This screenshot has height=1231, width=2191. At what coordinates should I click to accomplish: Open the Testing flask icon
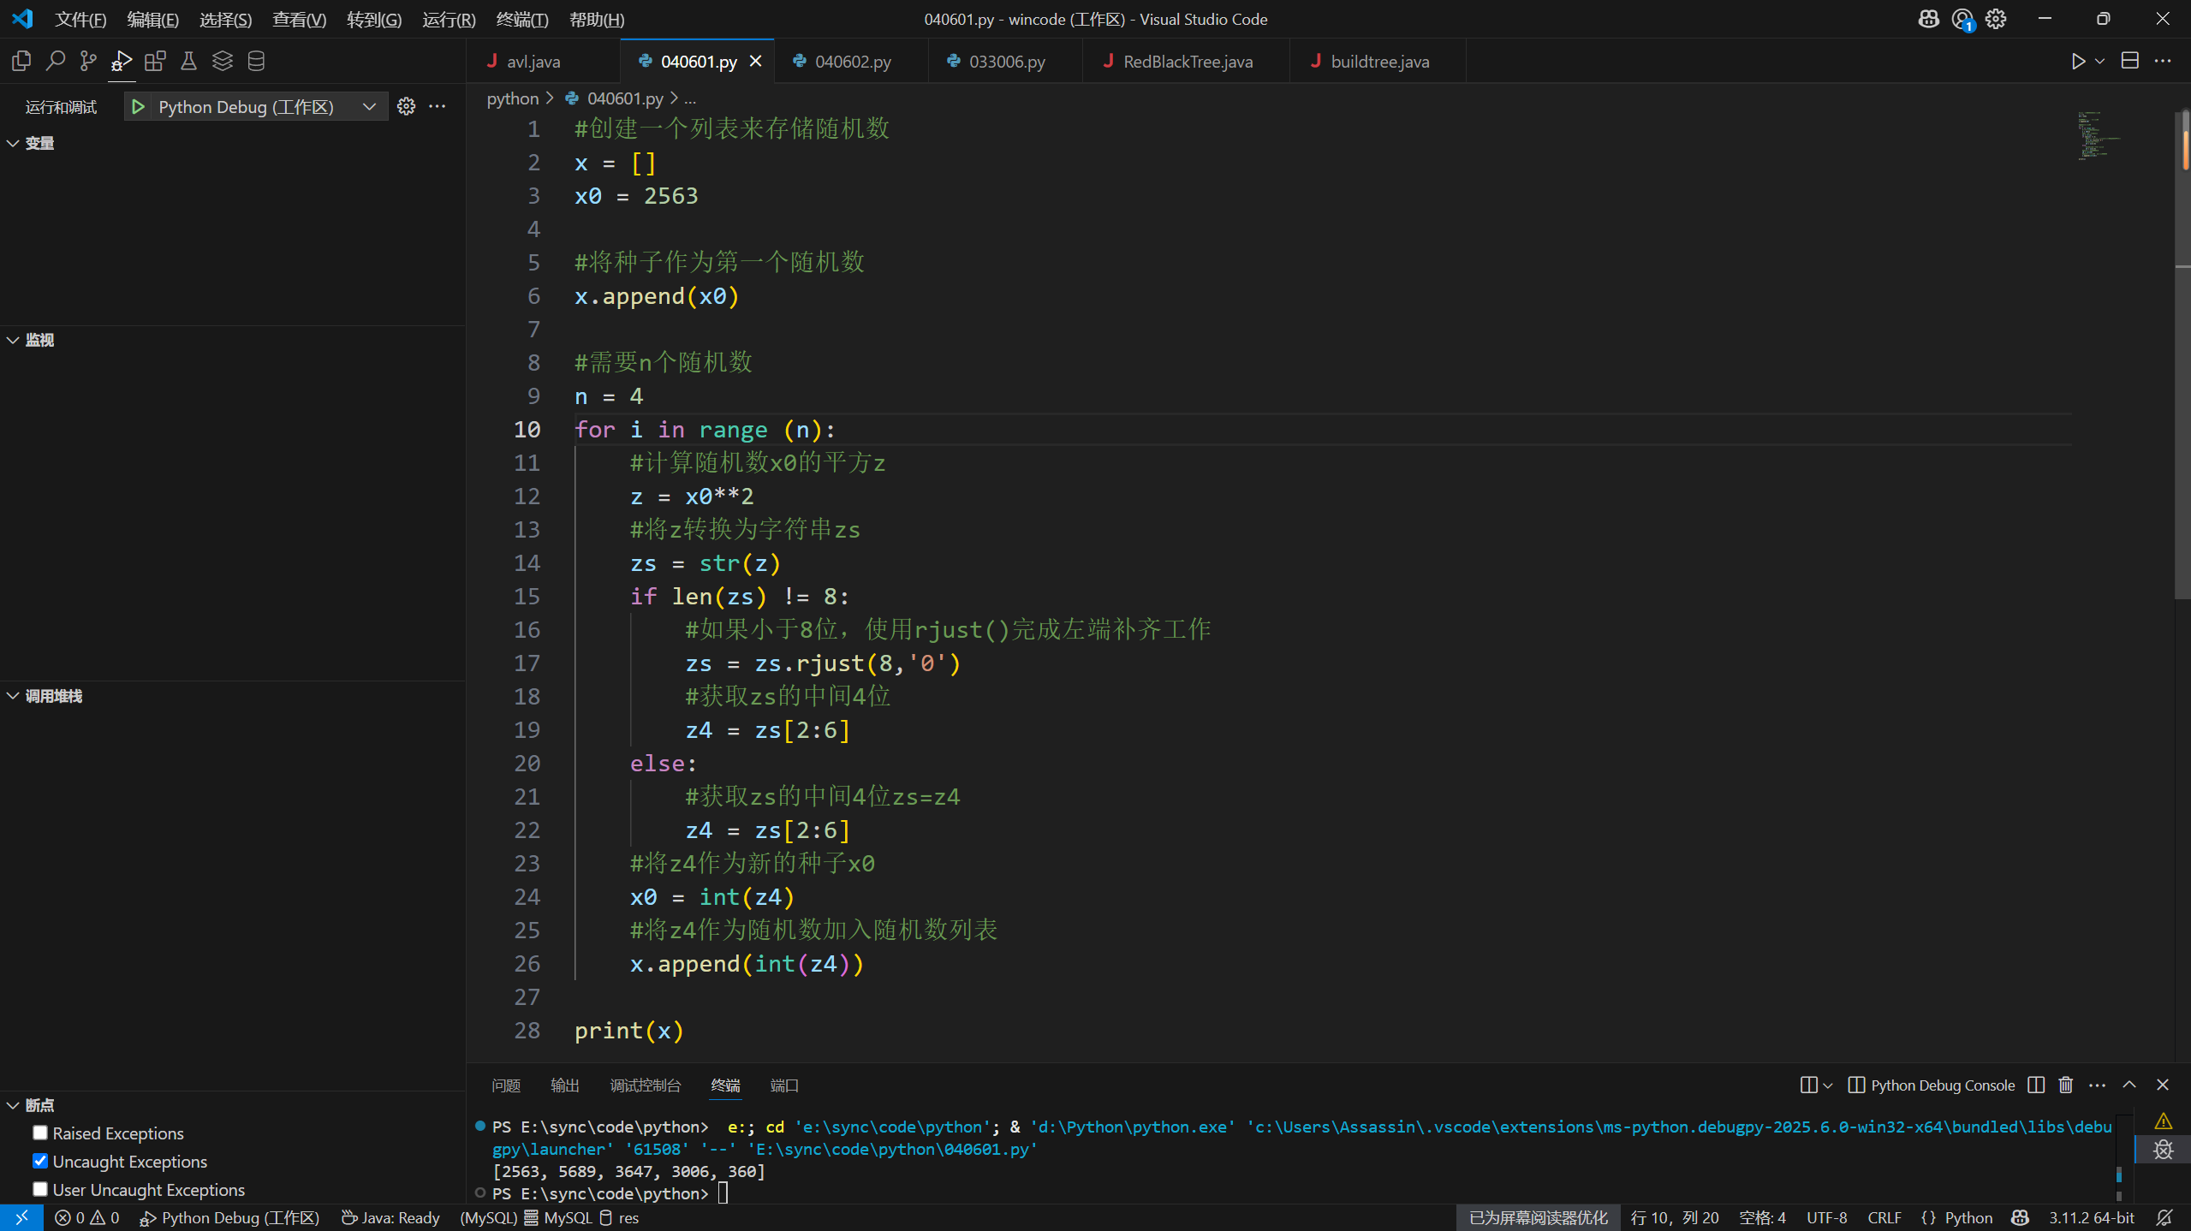pos(188,61)
